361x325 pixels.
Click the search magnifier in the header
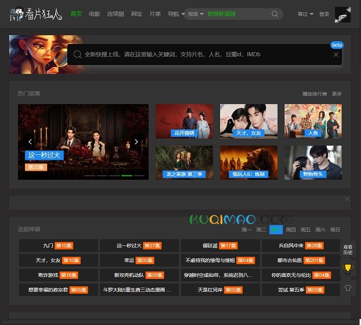point(275,14)
